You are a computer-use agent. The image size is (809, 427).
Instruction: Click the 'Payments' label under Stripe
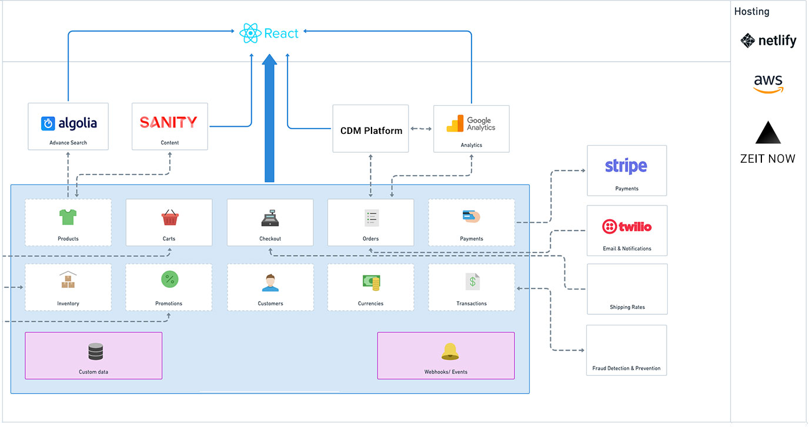(x=627, y=189)
